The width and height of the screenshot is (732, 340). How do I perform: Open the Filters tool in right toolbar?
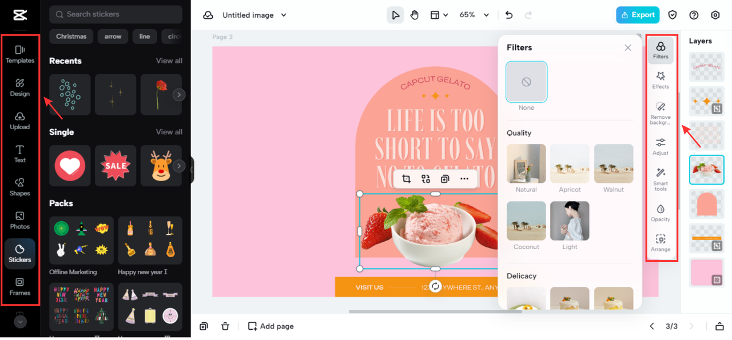coord(661,50)
